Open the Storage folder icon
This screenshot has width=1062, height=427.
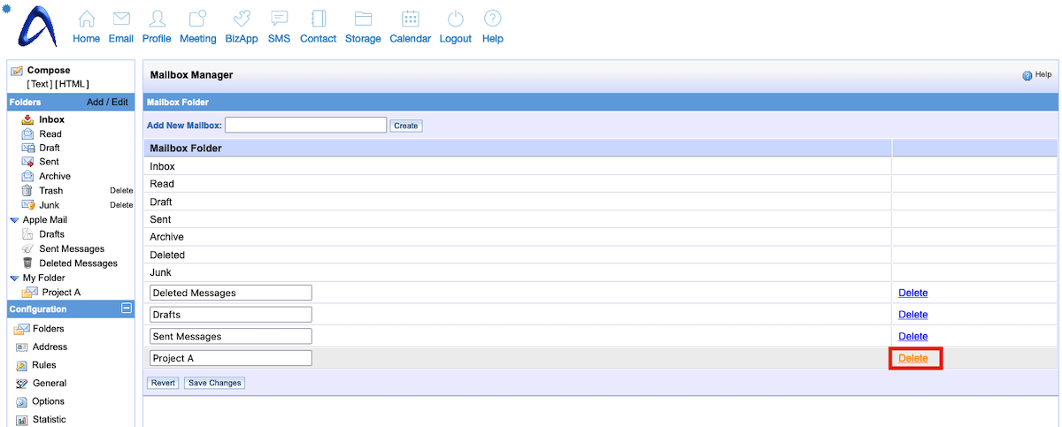coord(363,19)
